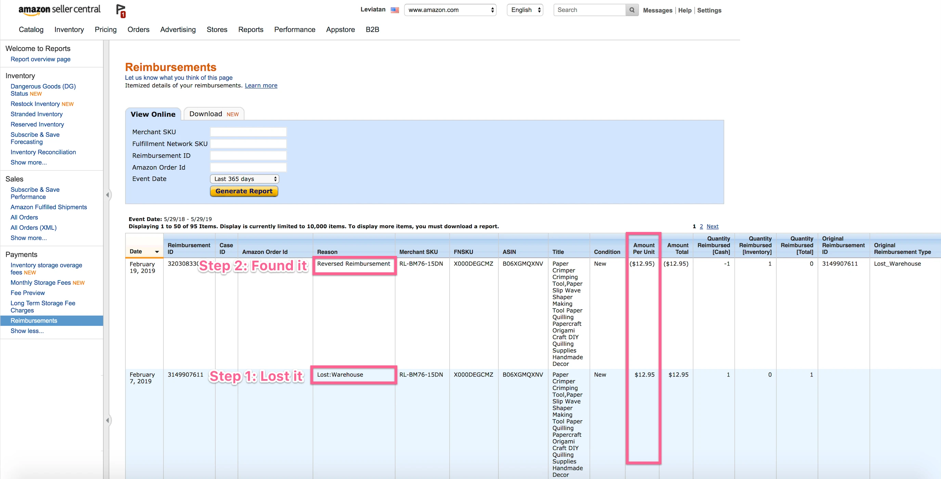Viewport: 941px width, 479px height.
Task: Click the Fulfillment Network SKU field
Action: 248,144
